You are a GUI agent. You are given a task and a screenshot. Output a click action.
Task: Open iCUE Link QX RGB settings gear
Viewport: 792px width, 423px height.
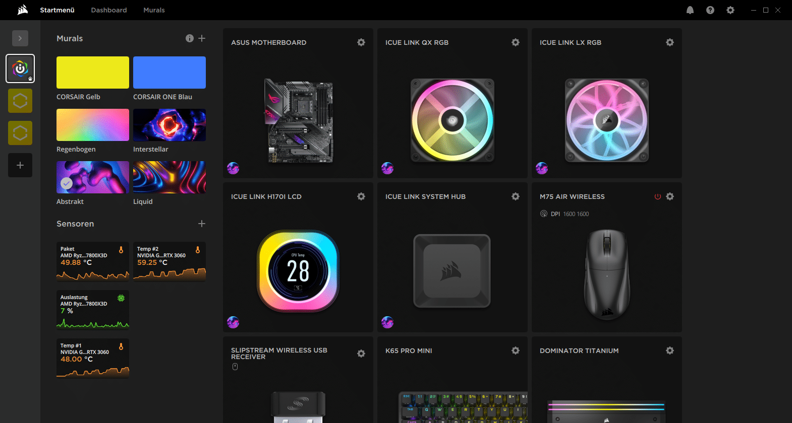516,42
